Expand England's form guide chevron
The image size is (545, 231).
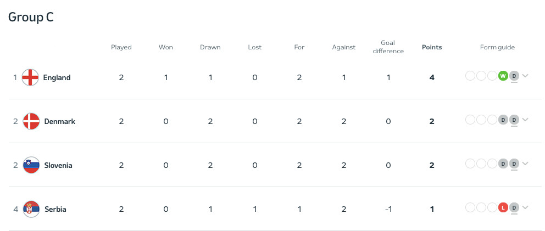pos(525,76)
